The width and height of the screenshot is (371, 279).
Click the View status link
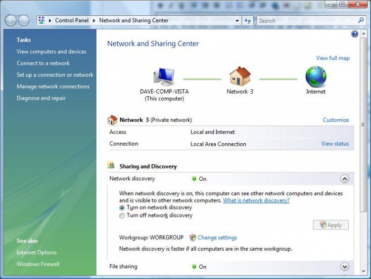point(335,144)
